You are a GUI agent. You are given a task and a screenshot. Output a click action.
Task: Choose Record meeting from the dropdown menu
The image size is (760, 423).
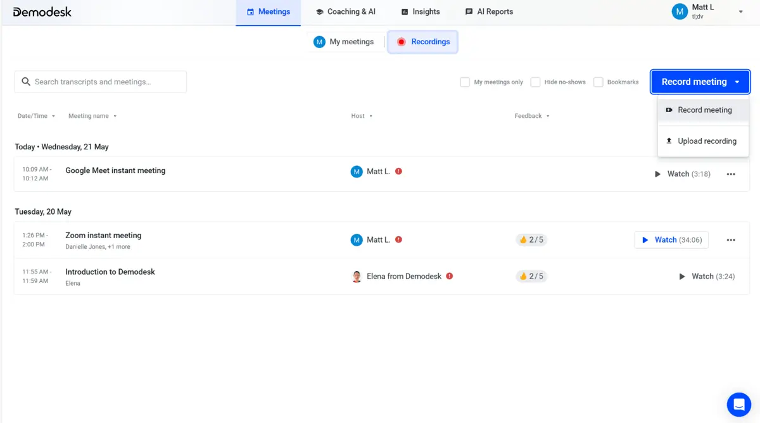pos(704,110)
